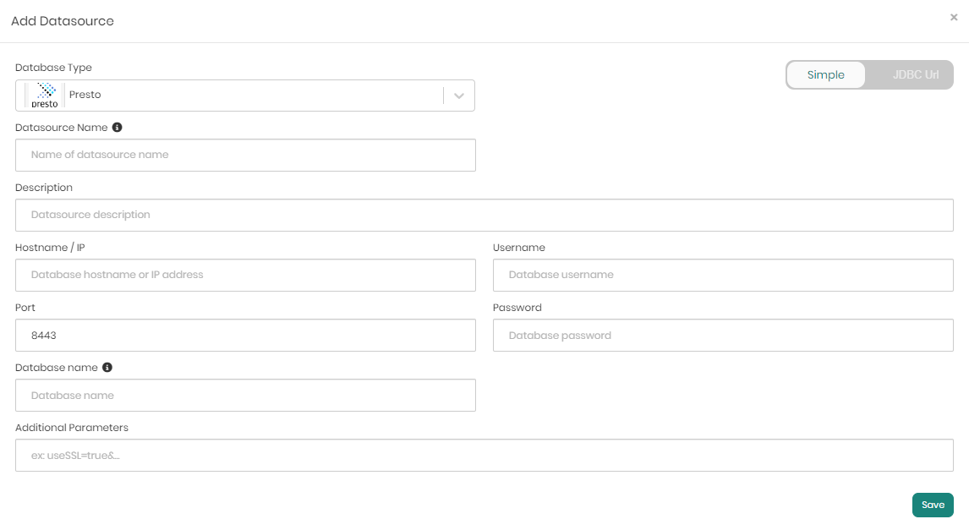The image size is (969, 530).
Task: Click the Username text field
Action: click(x=723, y=276)
